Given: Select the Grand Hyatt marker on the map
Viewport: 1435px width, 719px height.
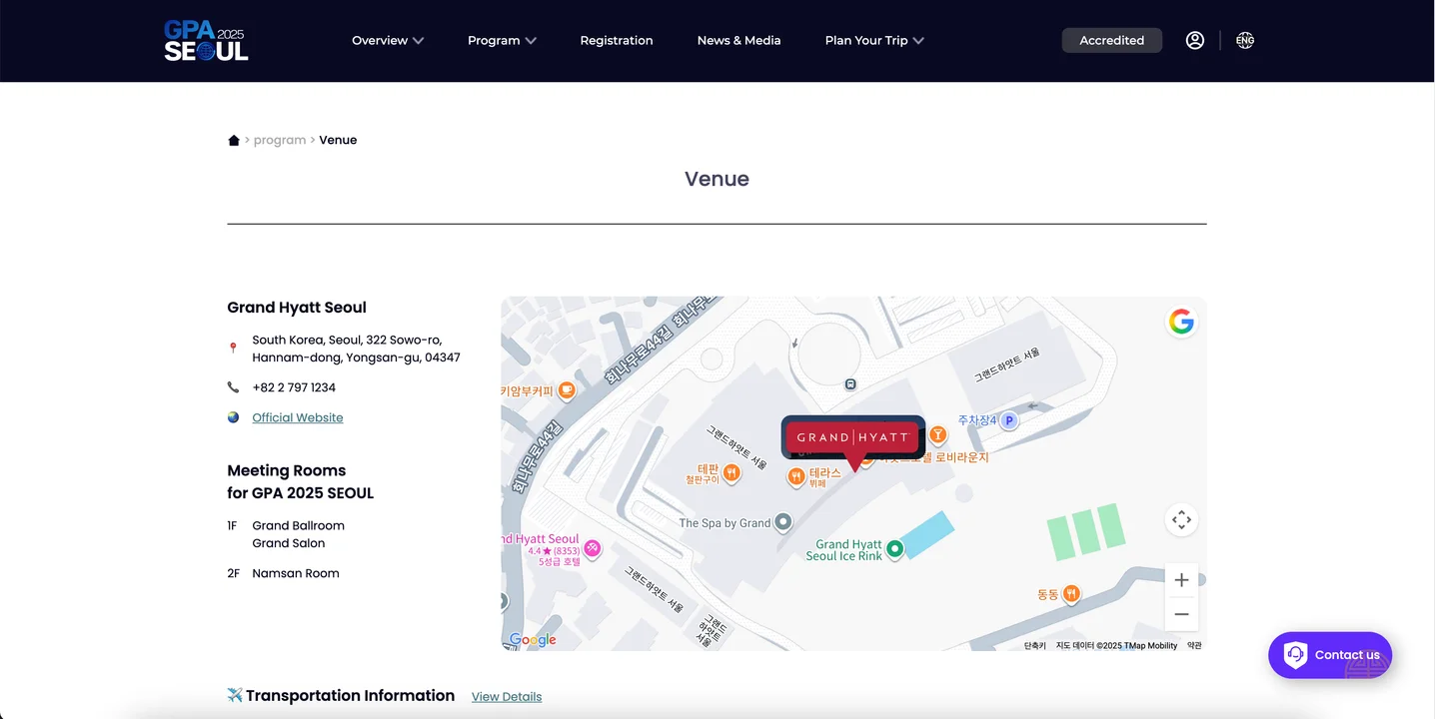Looking at the screenshot, I should click(x=852, y=437).
